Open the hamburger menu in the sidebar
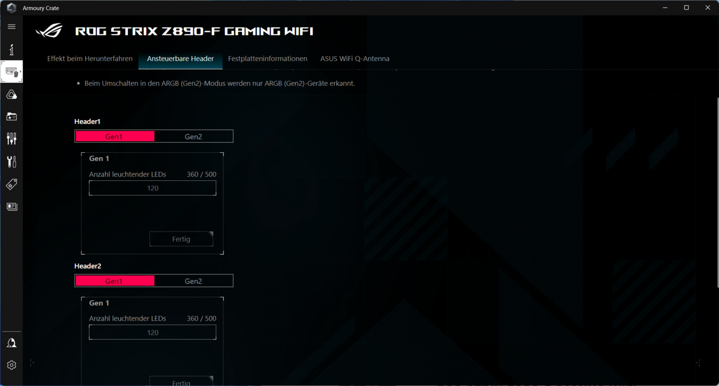This screenshot has height=386, width=719. click(x=11, y=26)
